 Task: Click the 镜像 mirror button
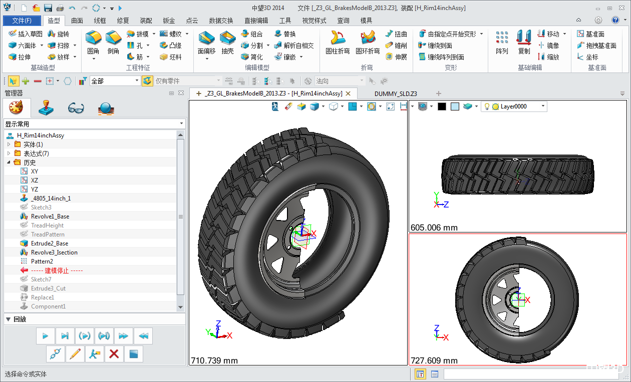pos(548,45)
